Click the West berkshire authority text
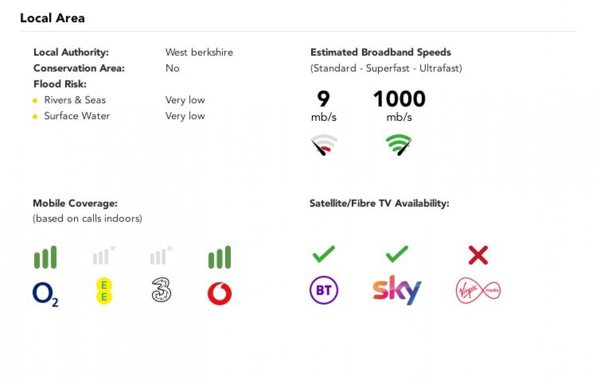Viewport: 600px width, 384px height. click(199, 52)
